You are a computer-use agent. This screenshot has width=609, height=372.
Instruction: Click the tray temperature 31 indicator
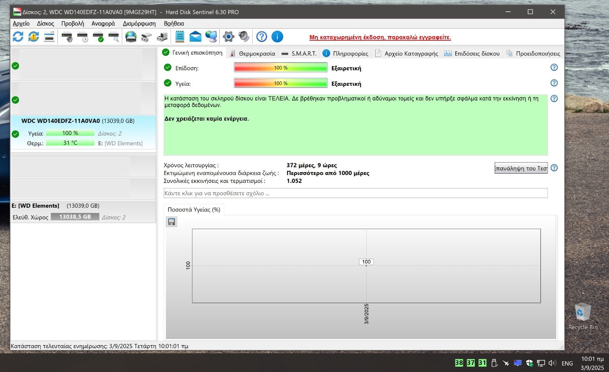[x=482, y=363]
